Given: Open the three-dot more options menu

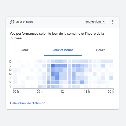Looking at the screenshot, I should point(112,22).
